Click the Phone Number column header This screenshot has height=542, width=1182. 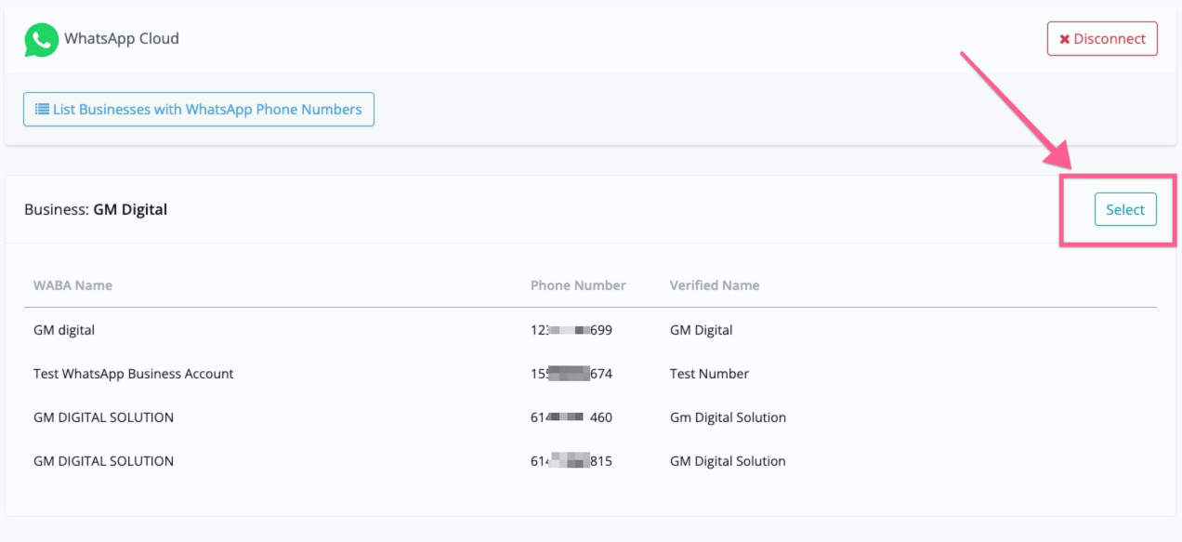(578, 285)
